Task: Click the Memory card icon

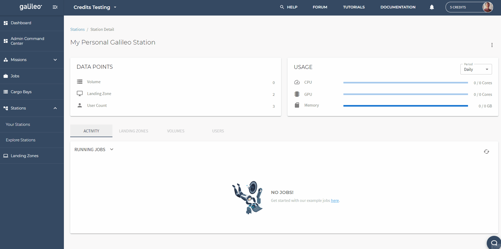Action: 297,105
